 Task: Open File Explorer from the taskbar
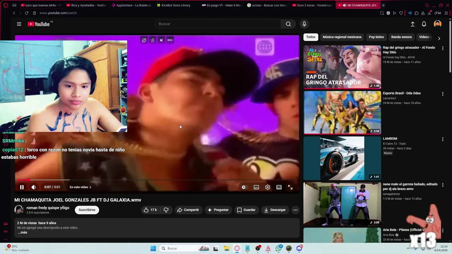[x=226, y=248]
